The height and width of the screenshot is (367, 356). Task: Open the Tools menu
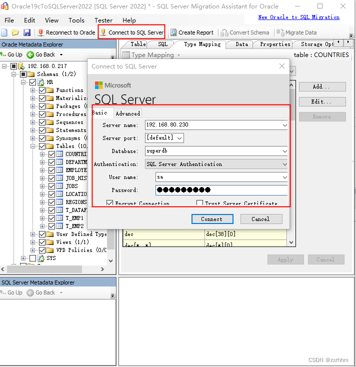pos(76,20)
